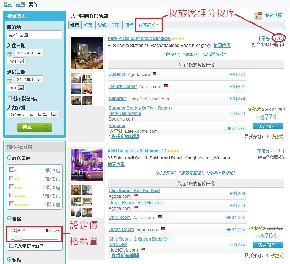
Task: Open first small thumbnail under Aloft photo
Action: 76,190
